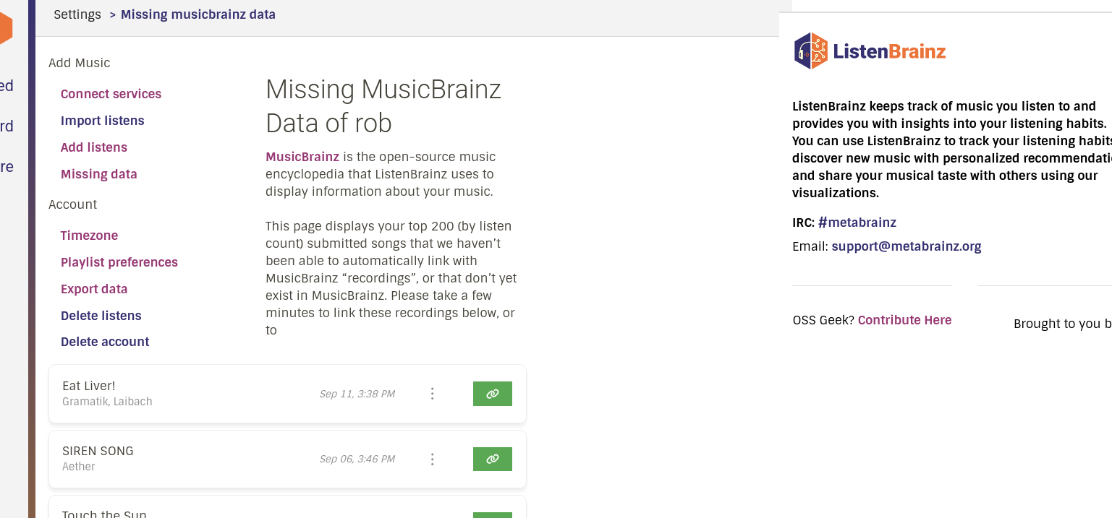
Task: Open the #metabrainz IRC link
Action: point(857,223)
